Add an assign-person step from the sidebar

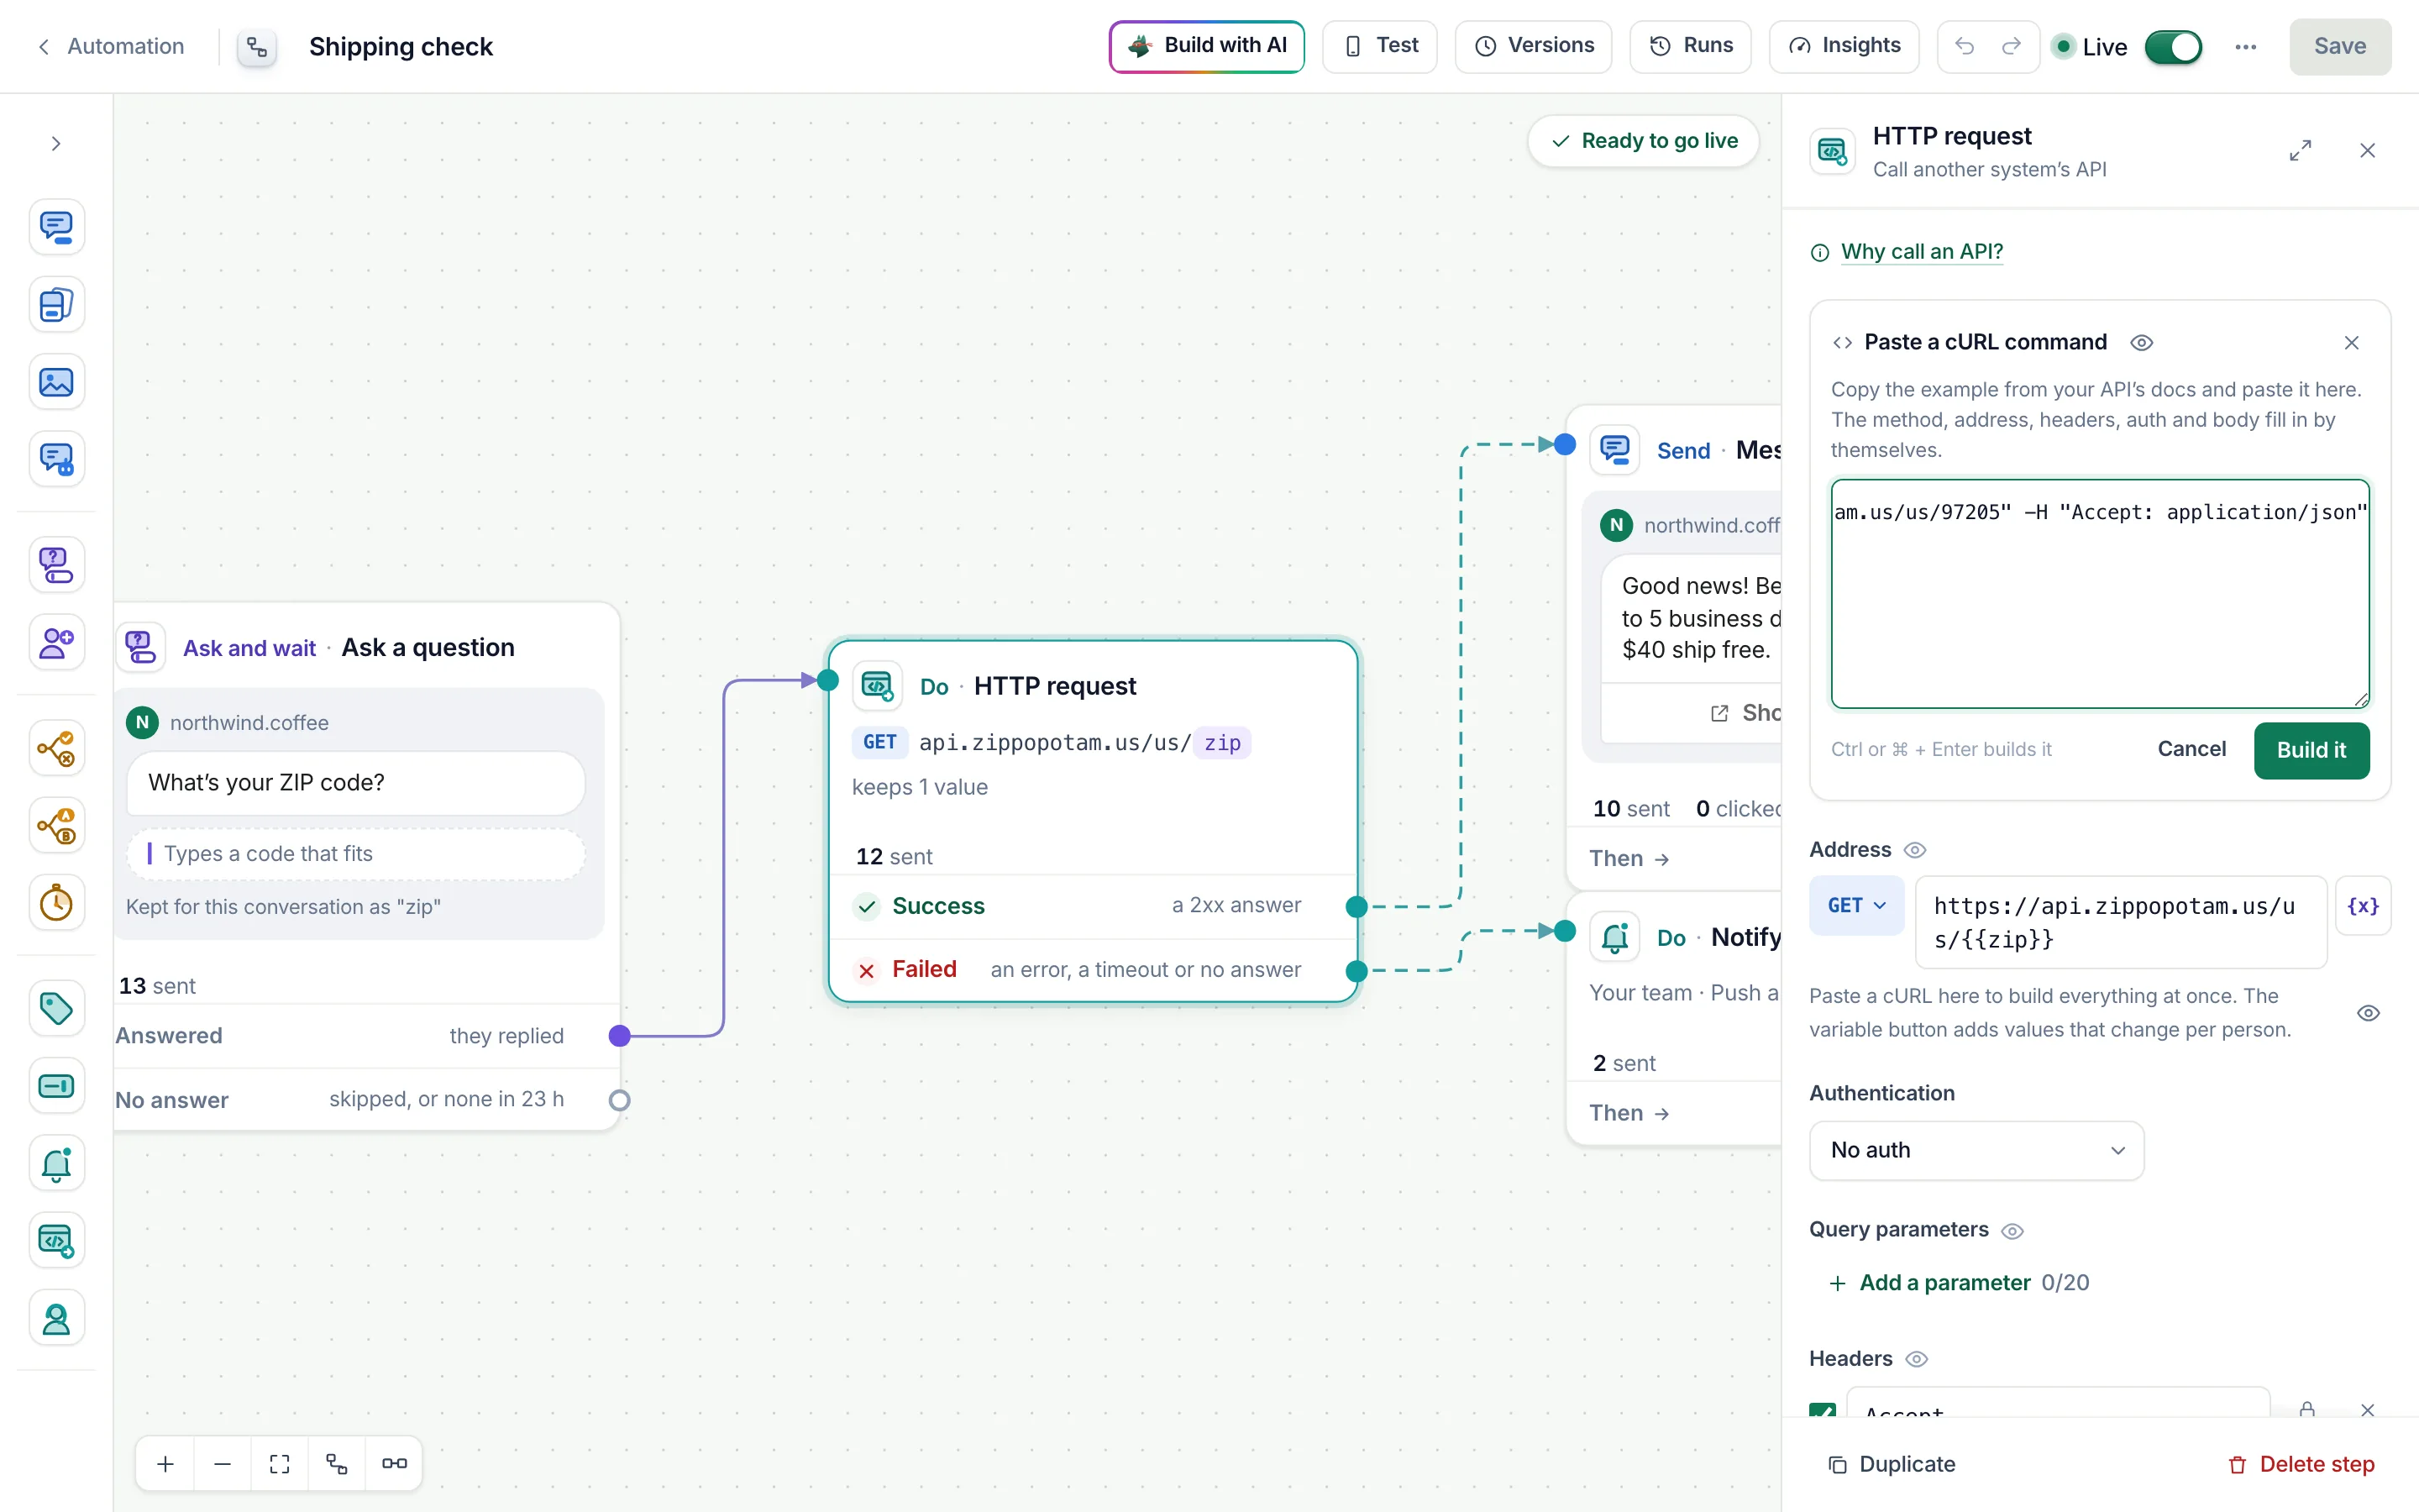coord(56,1318)
